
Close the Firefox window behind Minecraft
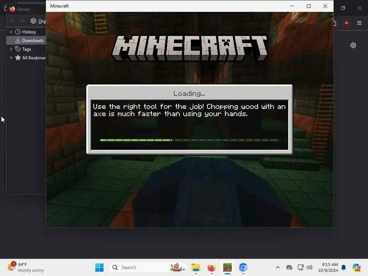click(359, 8)
